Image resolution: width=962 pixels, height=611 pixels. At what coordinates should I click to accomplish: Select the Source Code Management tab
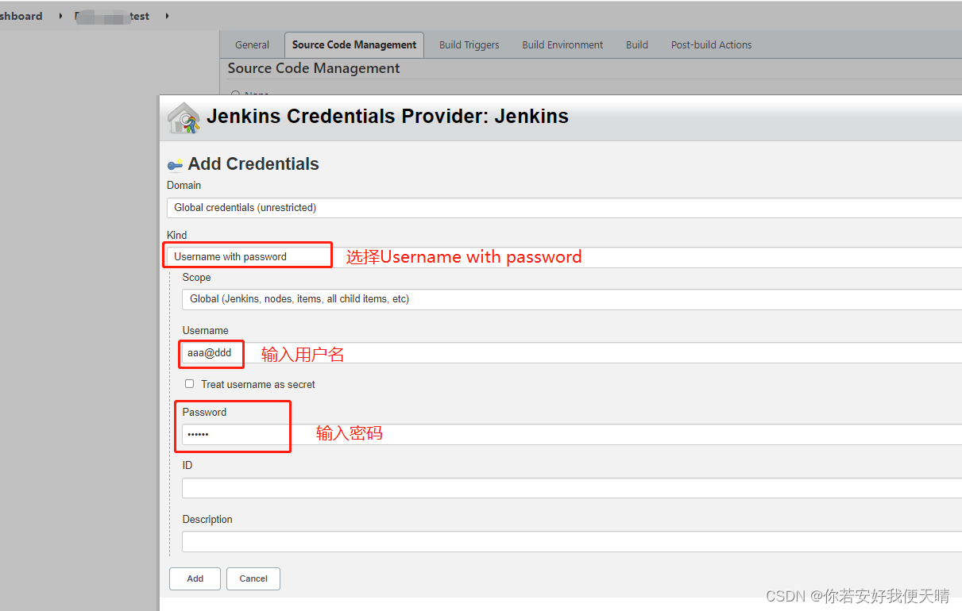[x=354, y=45]
